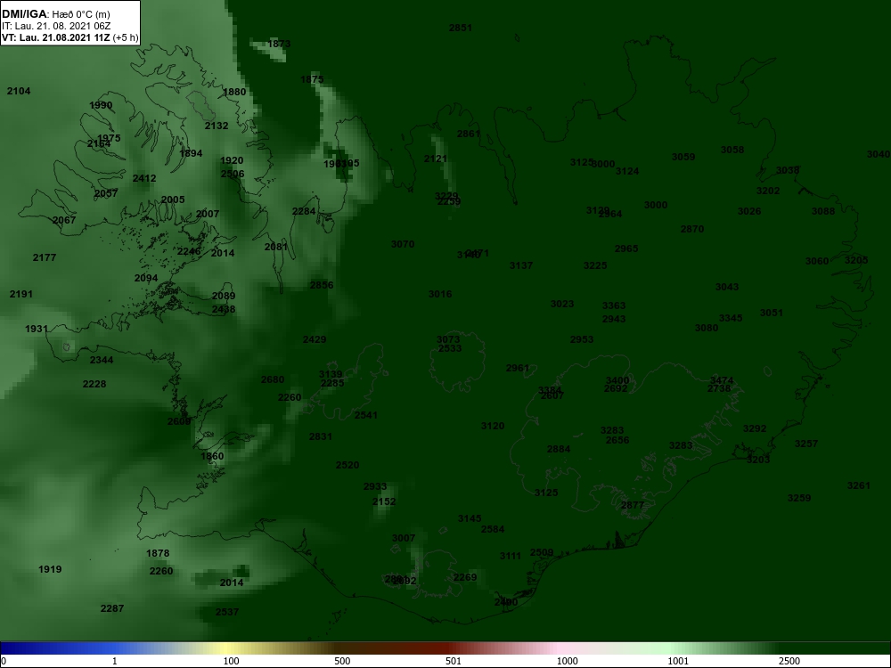This screenshot has height=668, width=891.
Task: Select the offshore value 3261
Action: (859, 485)
